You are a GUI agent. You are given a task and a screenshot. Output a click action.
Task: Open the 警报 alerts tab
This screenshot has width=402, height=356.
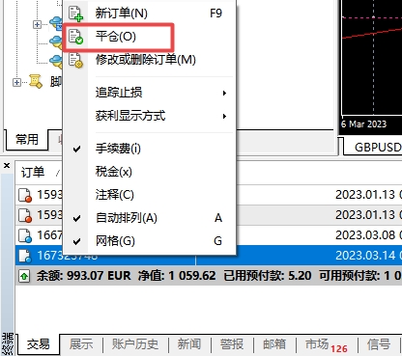pyautogui.click(x=232, y=344)
